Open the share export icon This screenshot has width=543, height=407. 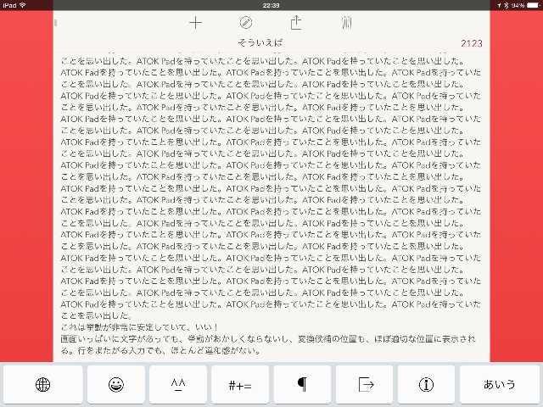coord(296,23)
